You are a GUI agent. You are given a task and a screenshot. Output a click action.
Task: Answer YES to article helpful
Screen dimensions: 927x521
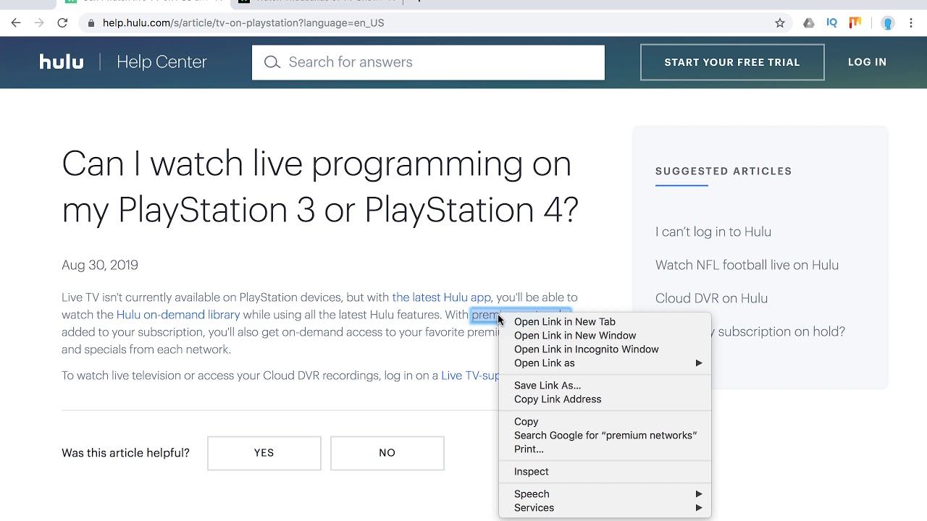[264, 453]
